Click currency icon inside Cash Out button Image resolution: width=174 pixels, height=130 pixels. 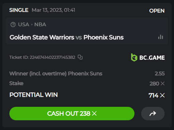[94, 114]
